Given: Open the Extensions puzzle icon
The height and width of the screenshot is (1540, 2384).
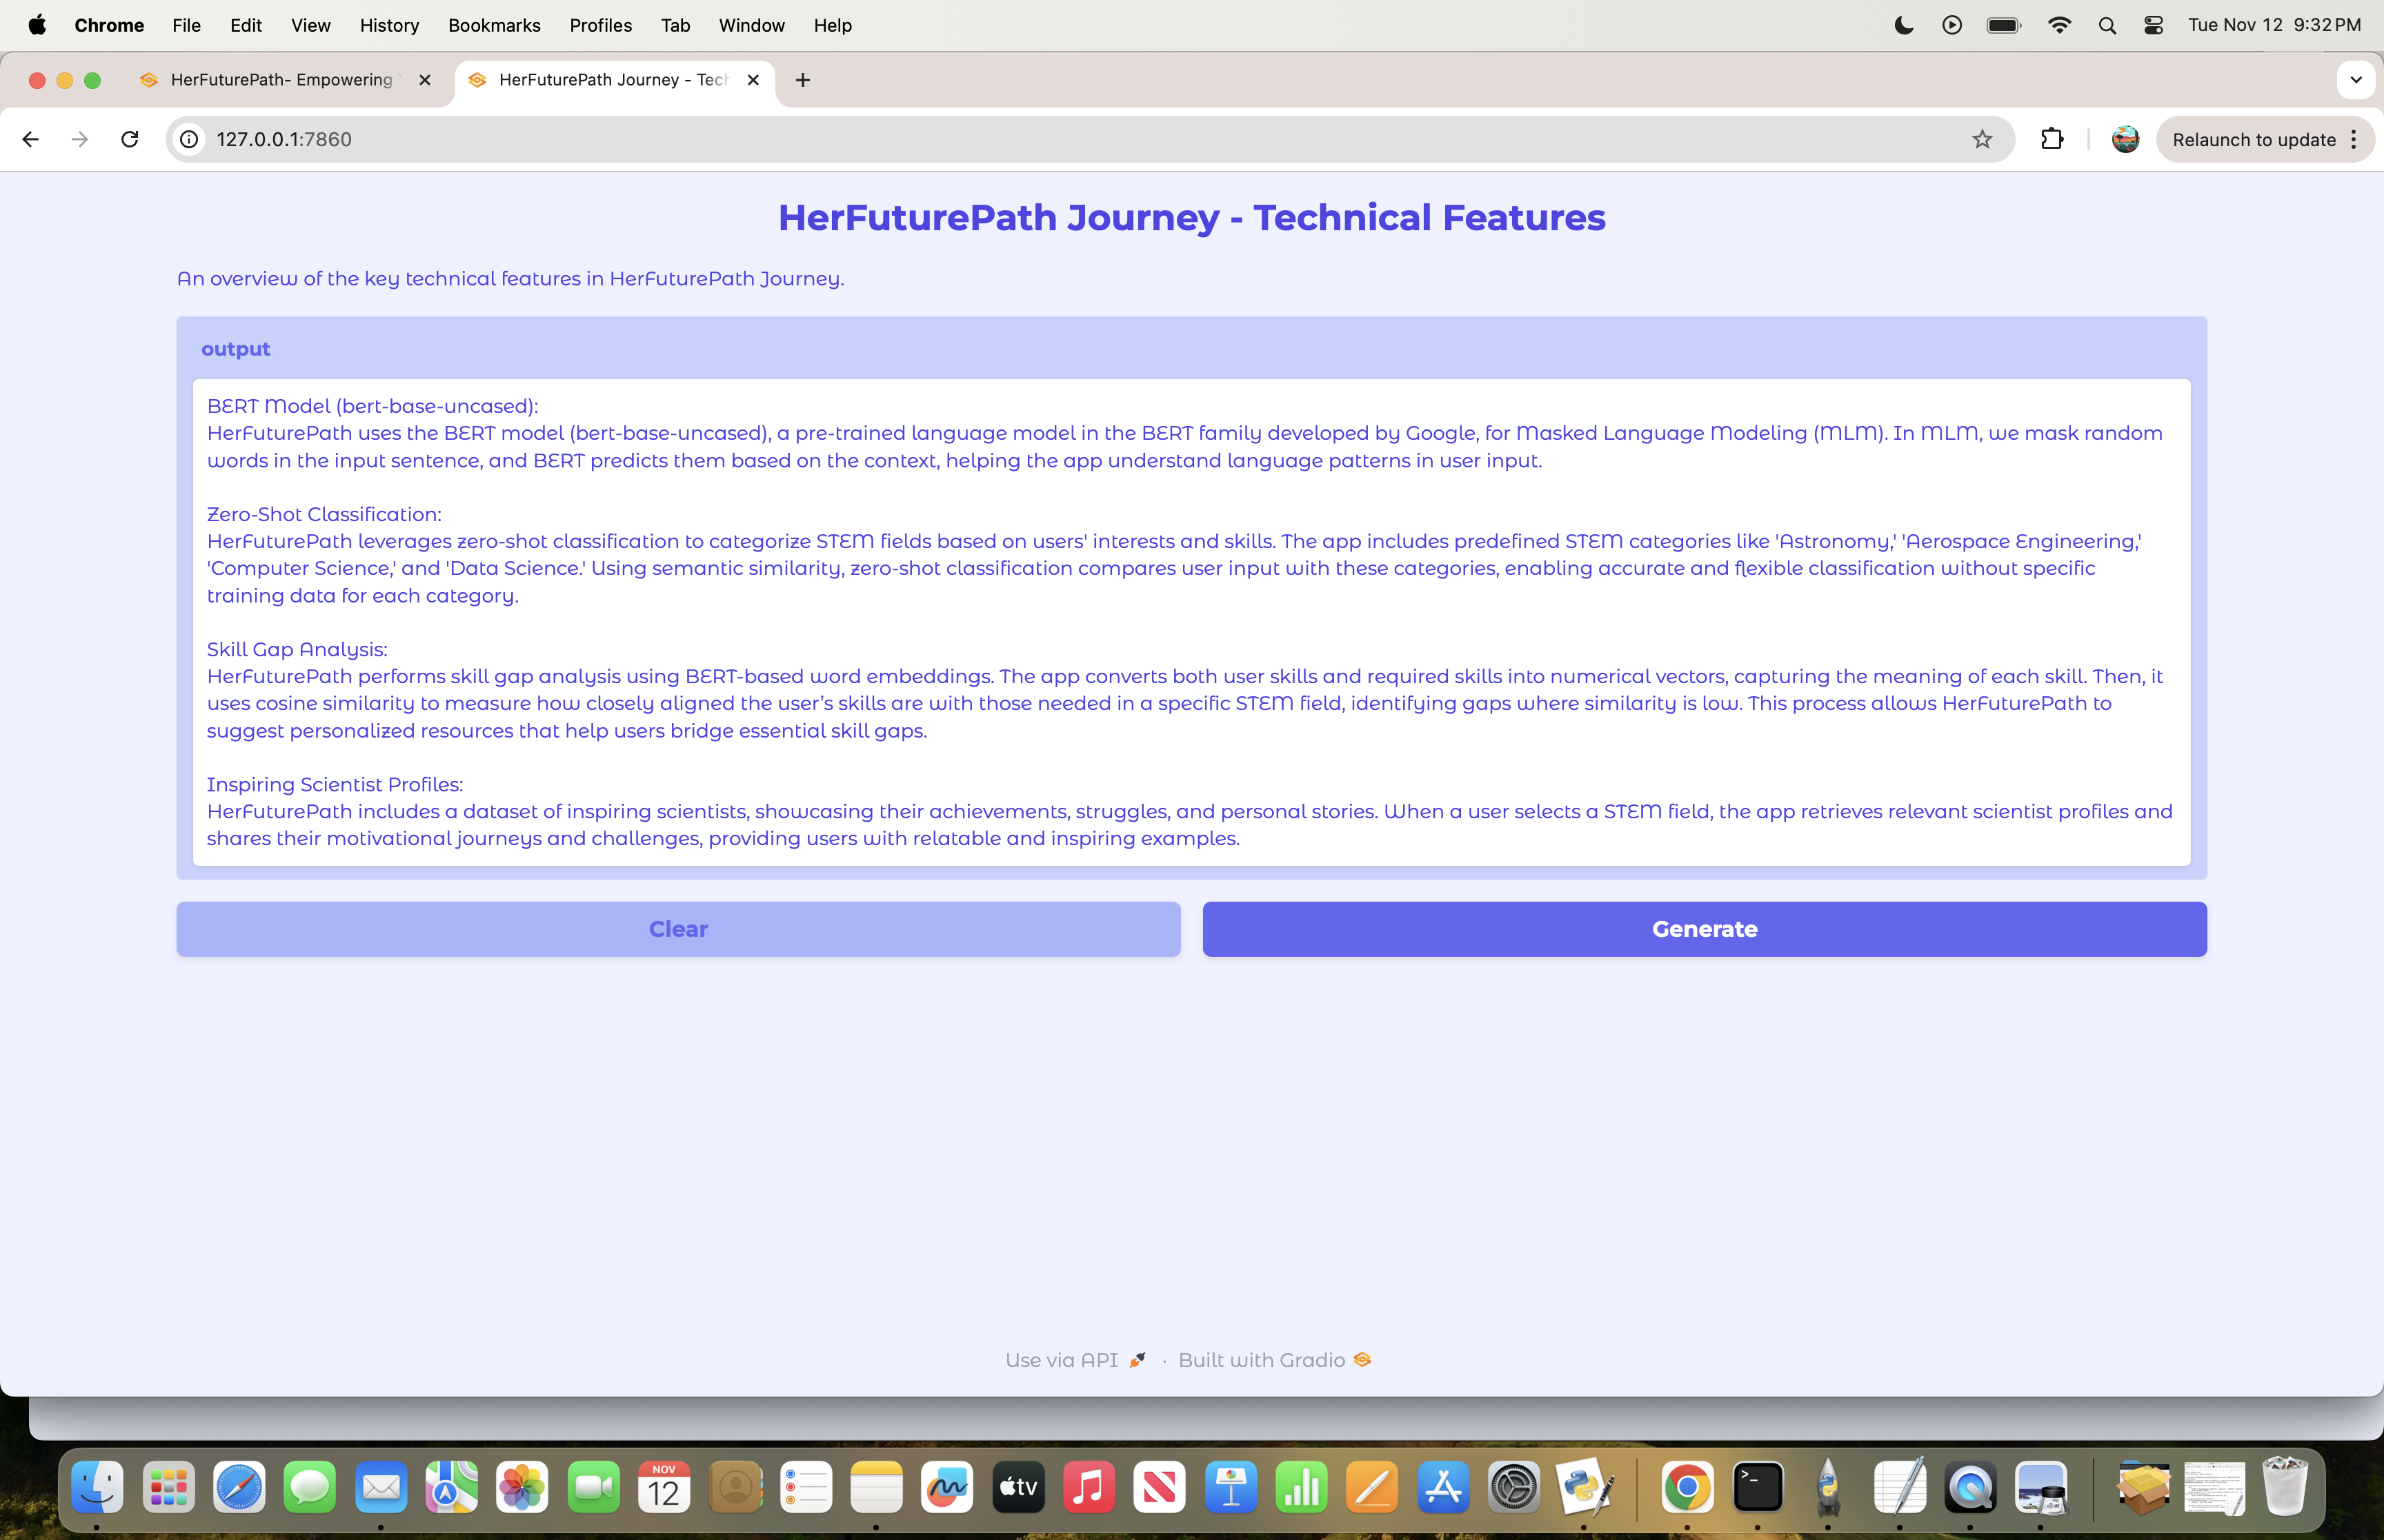Looking at the screenshot, I should pos(2052,139).
